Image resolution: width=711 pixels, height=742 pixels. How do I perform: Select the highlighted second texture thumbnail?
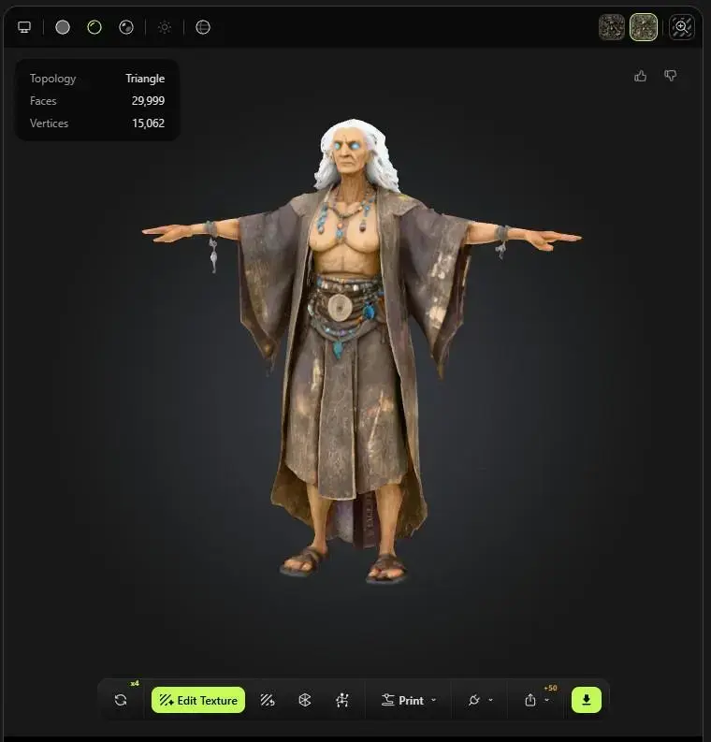(x=644, y=27)
